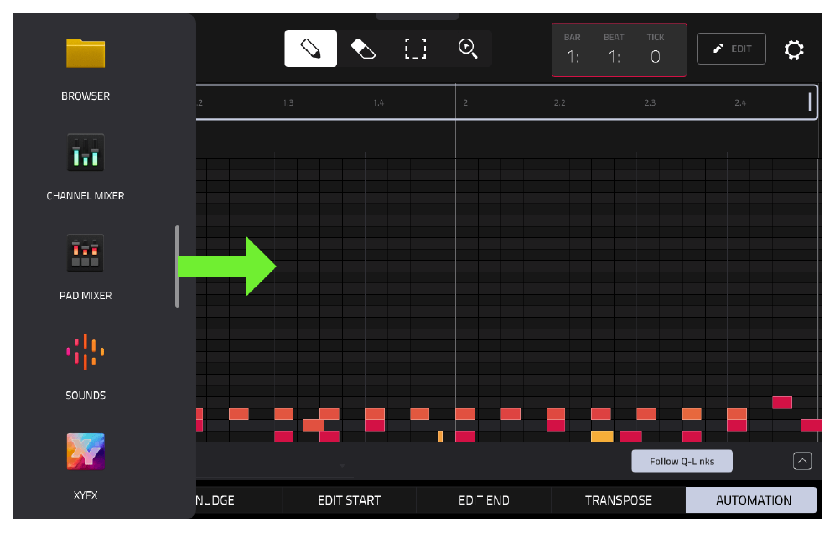Switch to the TRANSPOSE tab
This screenshot has height=533, width=835.
click(618, 500)
